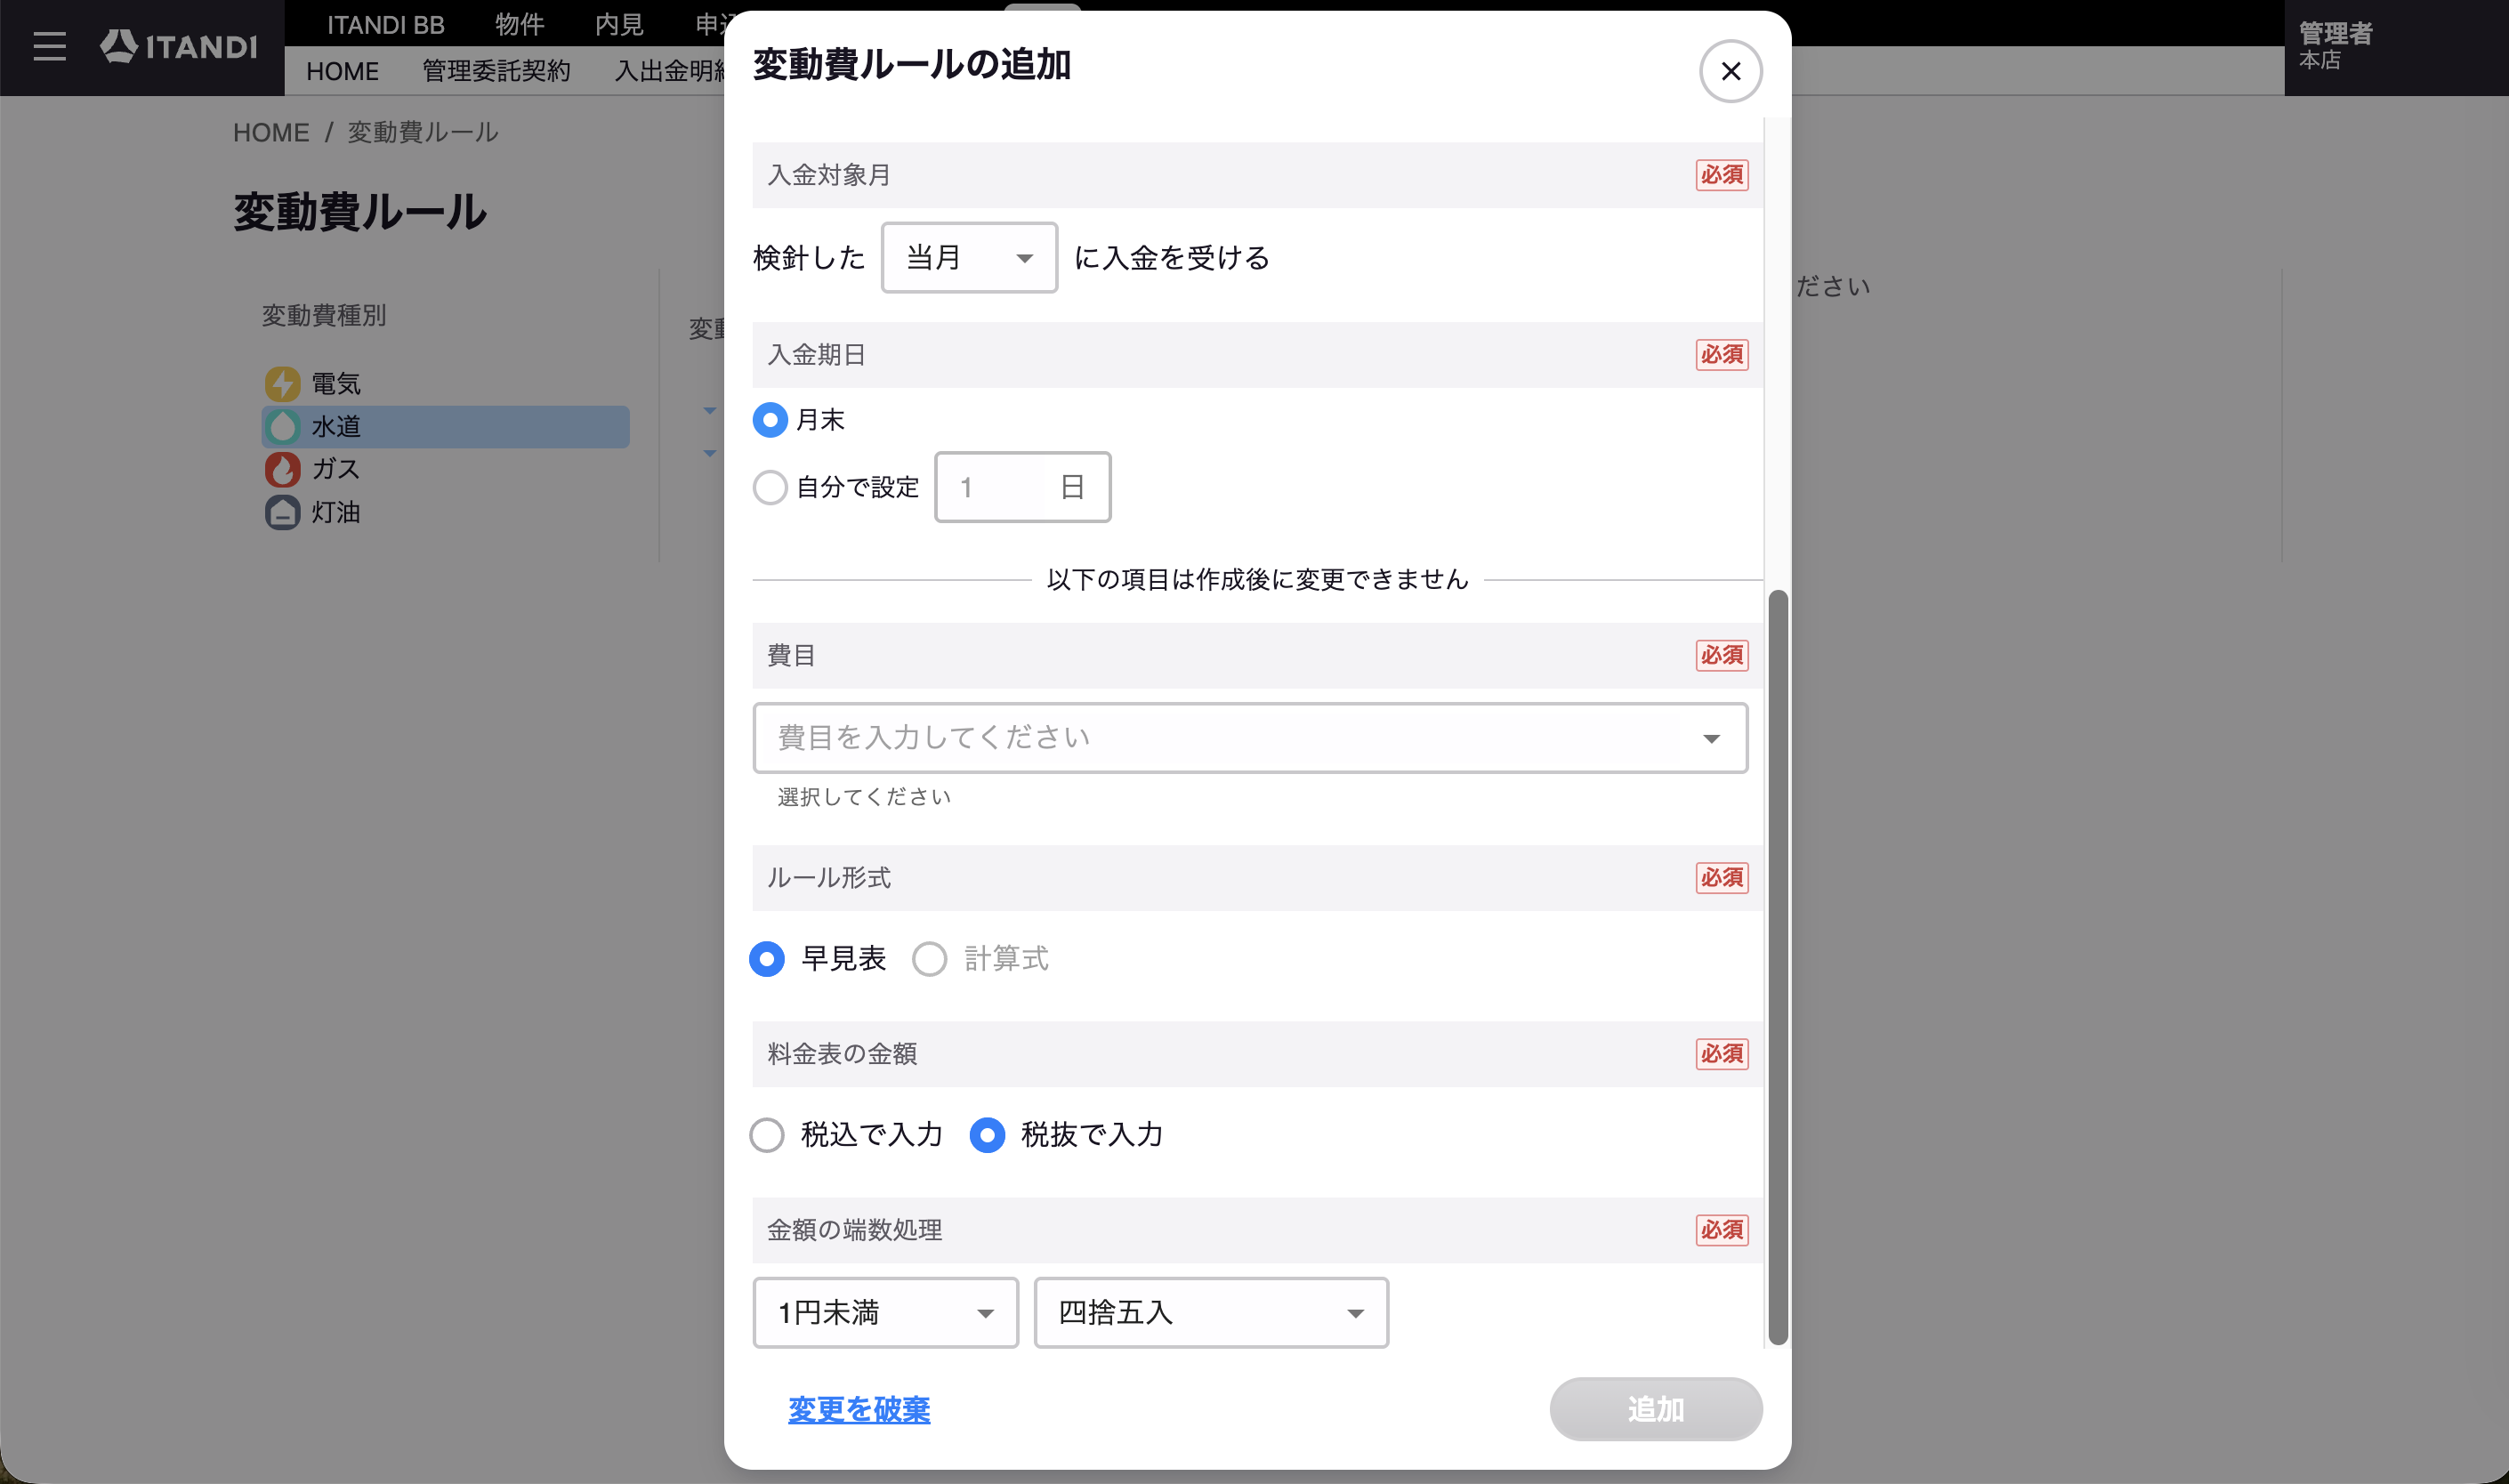Select 早見表 rule format
Image resolution: width=2509 pixels, height=1484 pixels.
click(x=767, y=959)
